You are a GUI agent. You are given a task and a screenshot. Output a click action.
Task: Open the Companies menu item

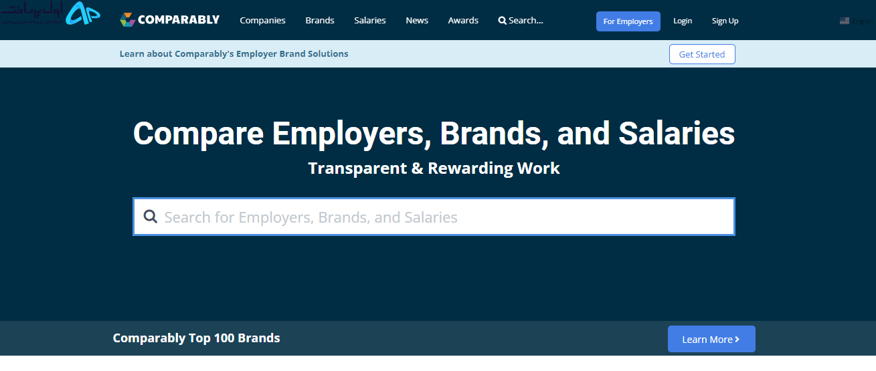tap(262, 20)
